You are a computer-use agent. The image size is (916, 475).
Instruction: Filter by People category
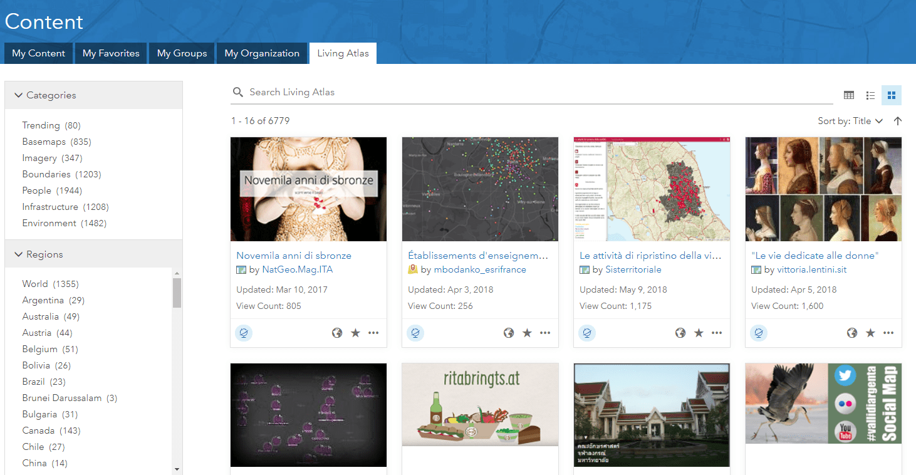click(x=52, y=191)
